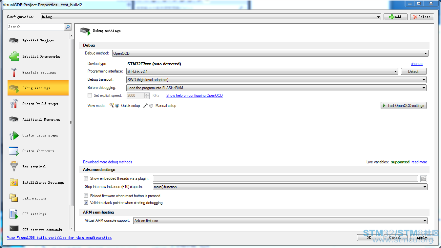
Task: Open the Embedded Frameworks page
Action: click(38, 56)
